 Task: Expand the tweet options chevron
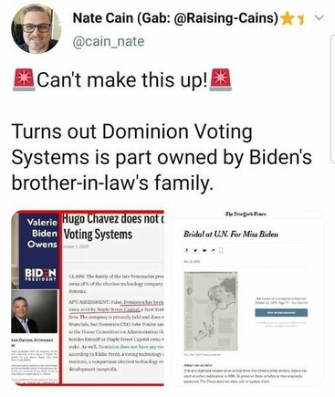(319, 18)
